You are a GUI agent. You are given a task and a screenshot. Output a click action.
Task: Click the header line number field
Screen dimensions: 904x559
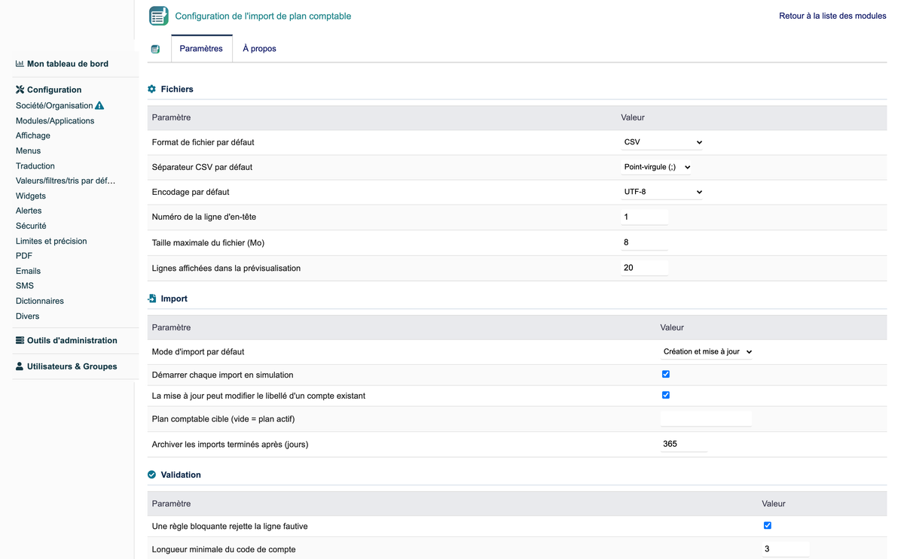coord(645,217)
